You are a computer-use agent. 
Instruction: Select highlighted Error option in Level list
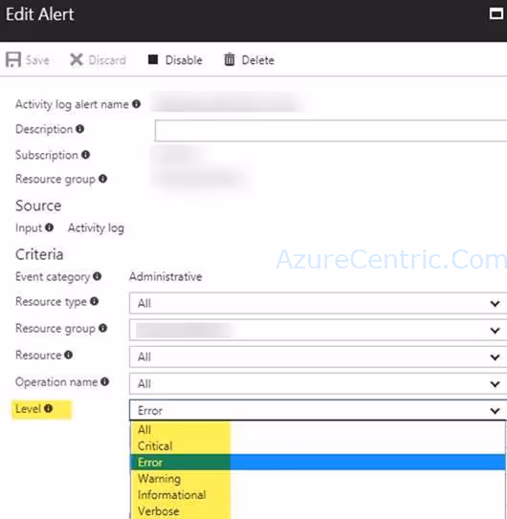click(x=319, y=462)
